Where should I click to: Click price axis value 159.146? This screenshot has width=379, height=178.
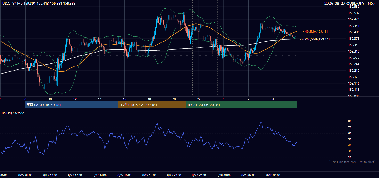353,83
